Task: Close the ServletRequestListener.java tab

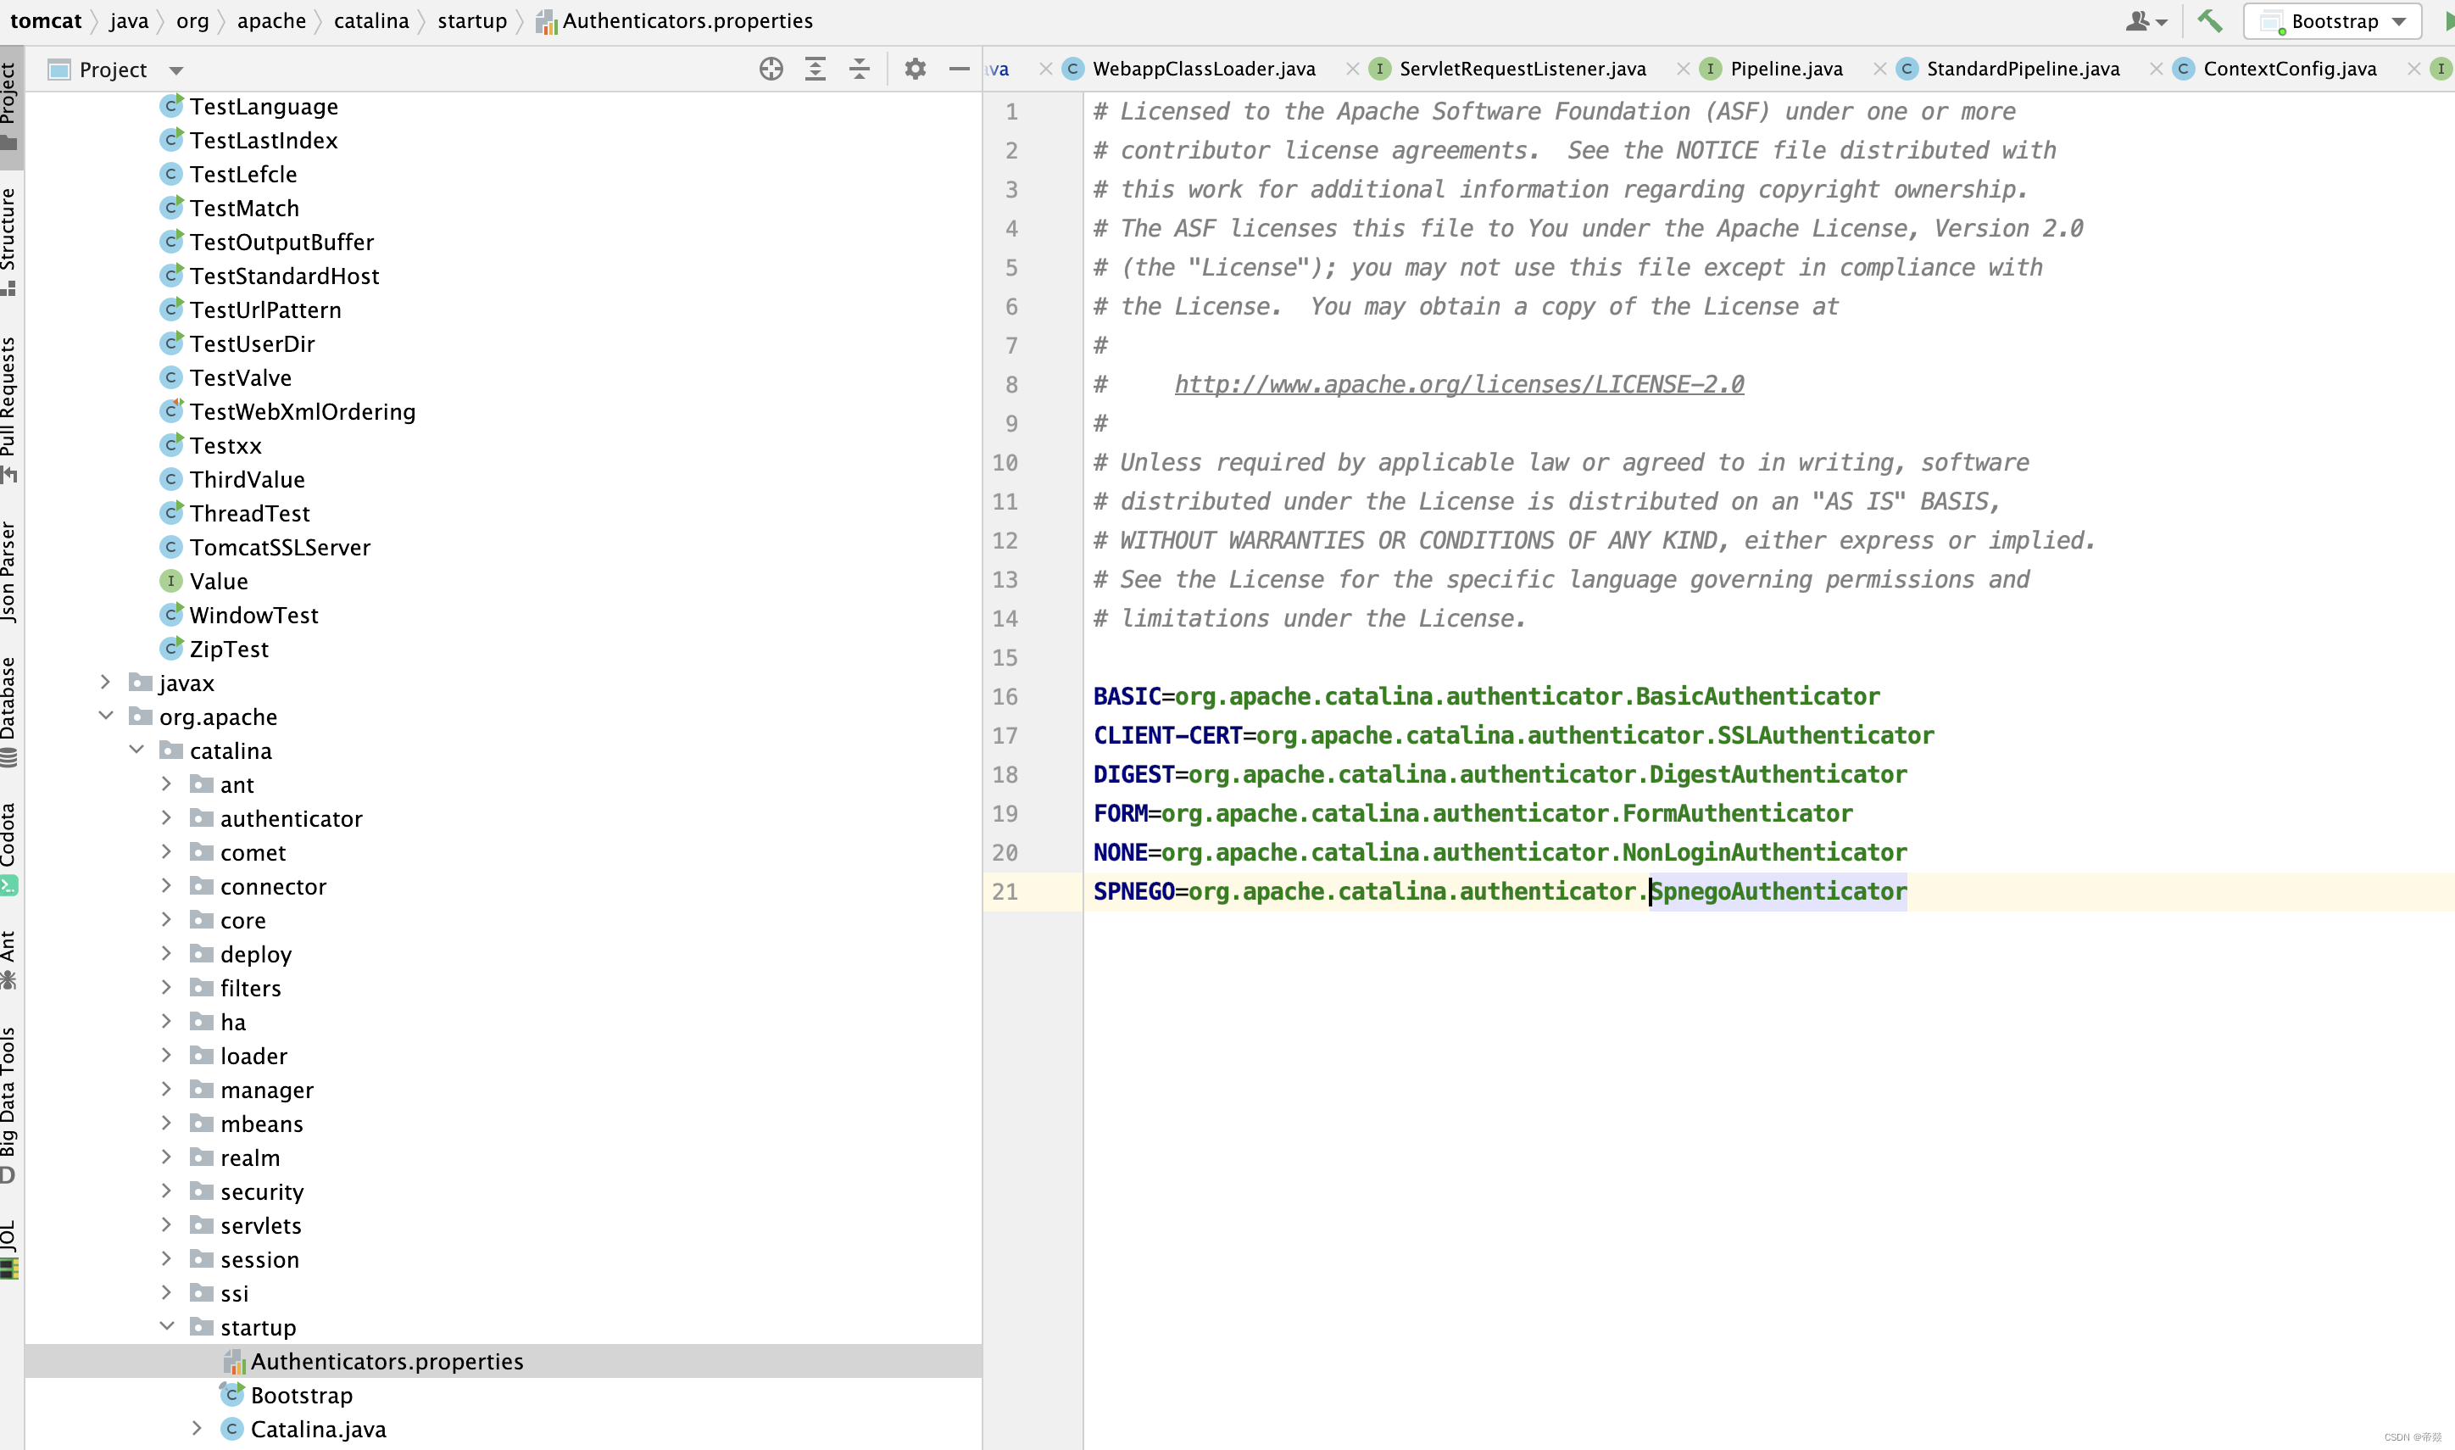Action: coord(1684,69)
